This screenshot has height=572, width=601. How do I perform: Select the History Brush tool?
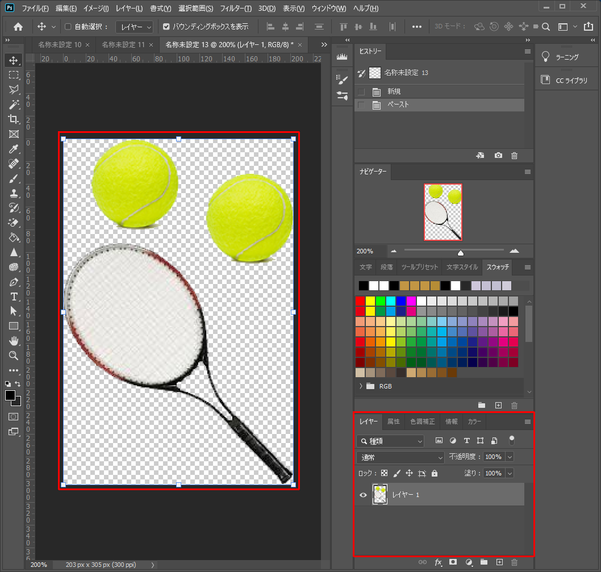14,208
